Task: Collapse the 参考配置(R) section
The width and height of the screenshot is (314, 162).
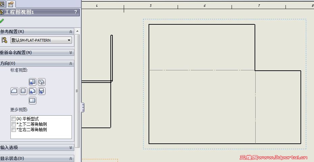Action: pos(71,32)
